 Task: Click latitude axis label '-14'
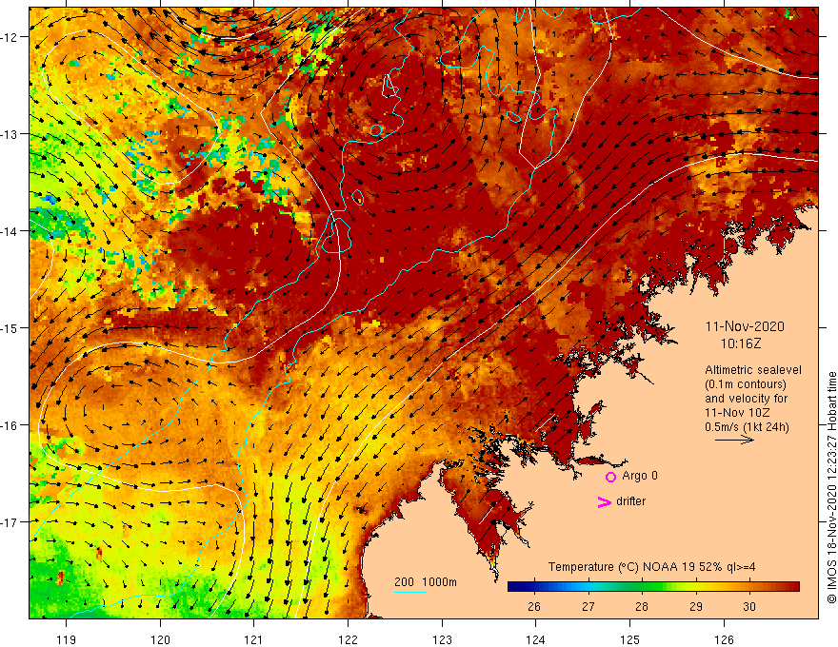click(x=10, y=231)
